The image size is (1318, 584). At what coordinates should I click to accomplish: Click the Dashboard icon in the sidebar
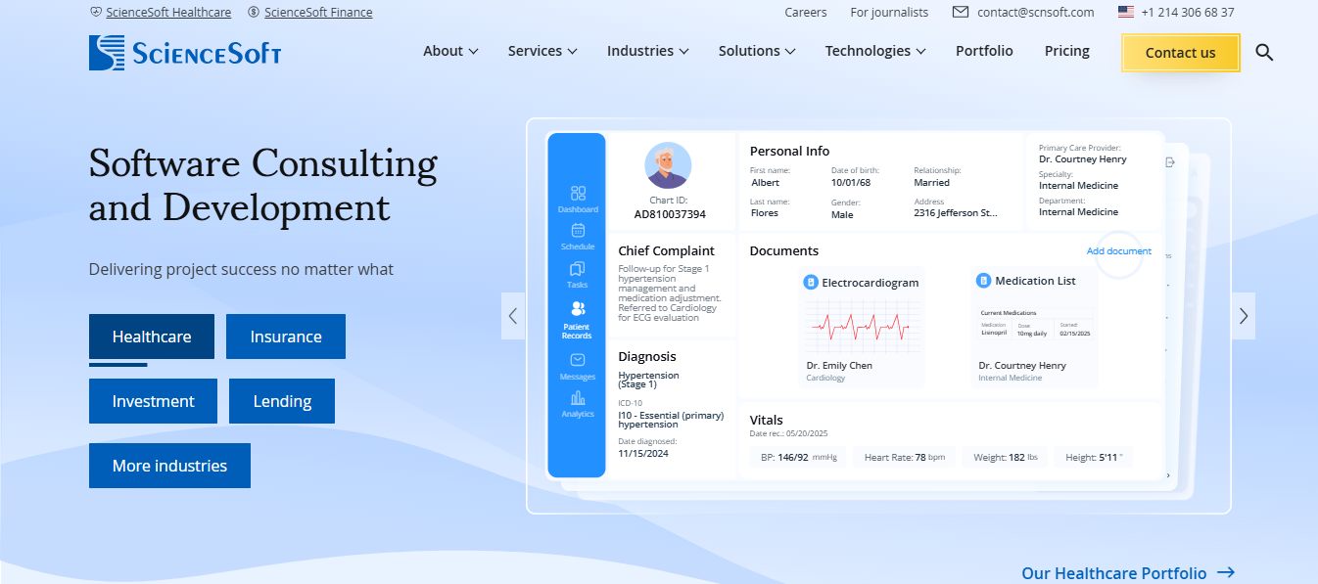578,194
